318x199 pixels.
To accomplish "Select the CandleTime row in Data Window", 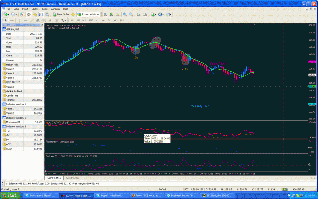I will (x=23, y=96).
